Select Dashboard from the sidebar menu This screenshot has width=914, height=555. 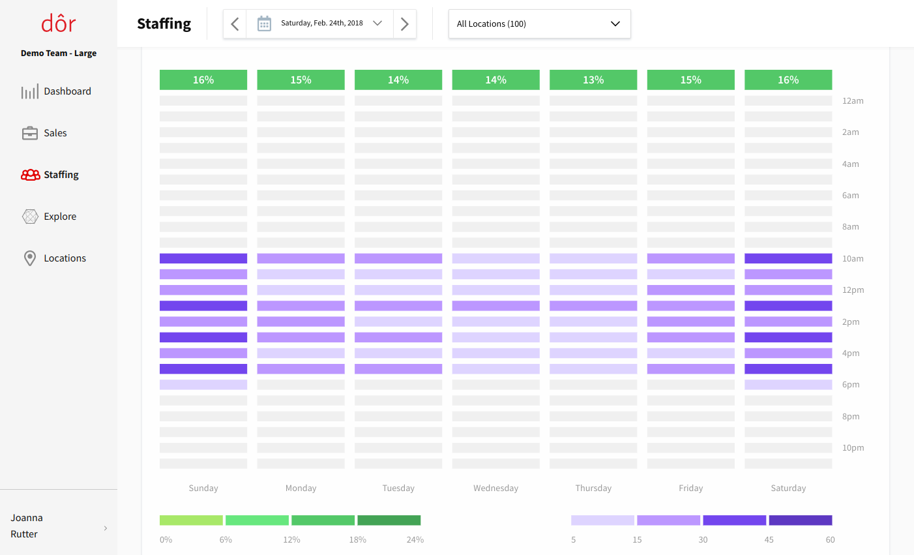point(68,91)
